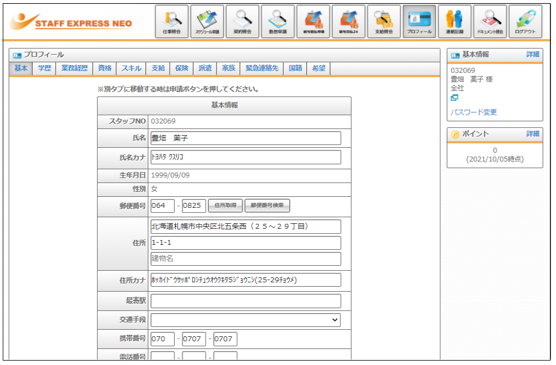Open 連絡記録 contact records
This screenshot has width=556, height=365.
click(454, 22)
